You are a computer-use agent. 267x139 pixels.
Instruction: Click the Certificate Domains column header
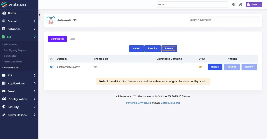(x=169, y=59)
